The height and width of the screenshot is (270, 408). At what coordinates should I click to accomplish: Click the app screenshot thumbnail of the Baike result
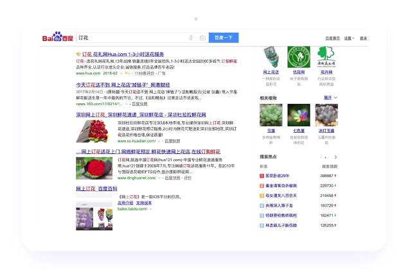tap(94, 212)
